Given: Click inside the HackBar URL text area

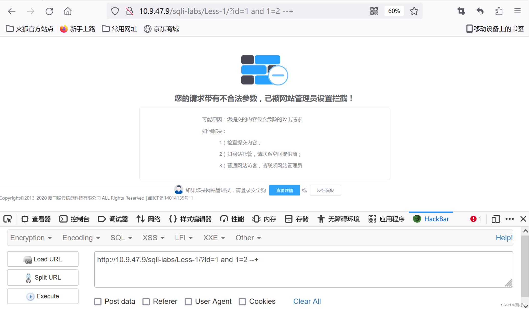Looking at the screenshot, I should (303, 270).
